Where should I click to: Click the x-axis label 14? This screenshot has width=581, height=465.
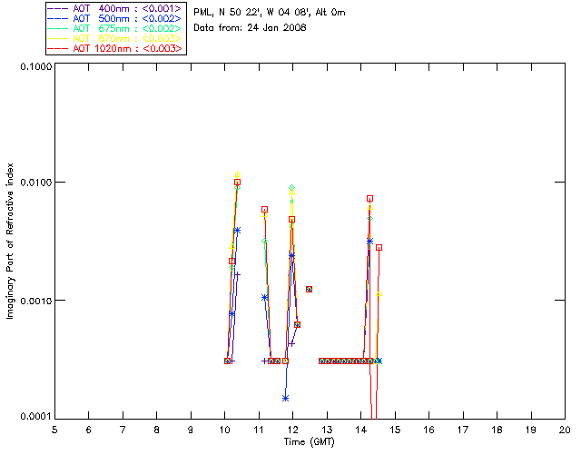361,430
